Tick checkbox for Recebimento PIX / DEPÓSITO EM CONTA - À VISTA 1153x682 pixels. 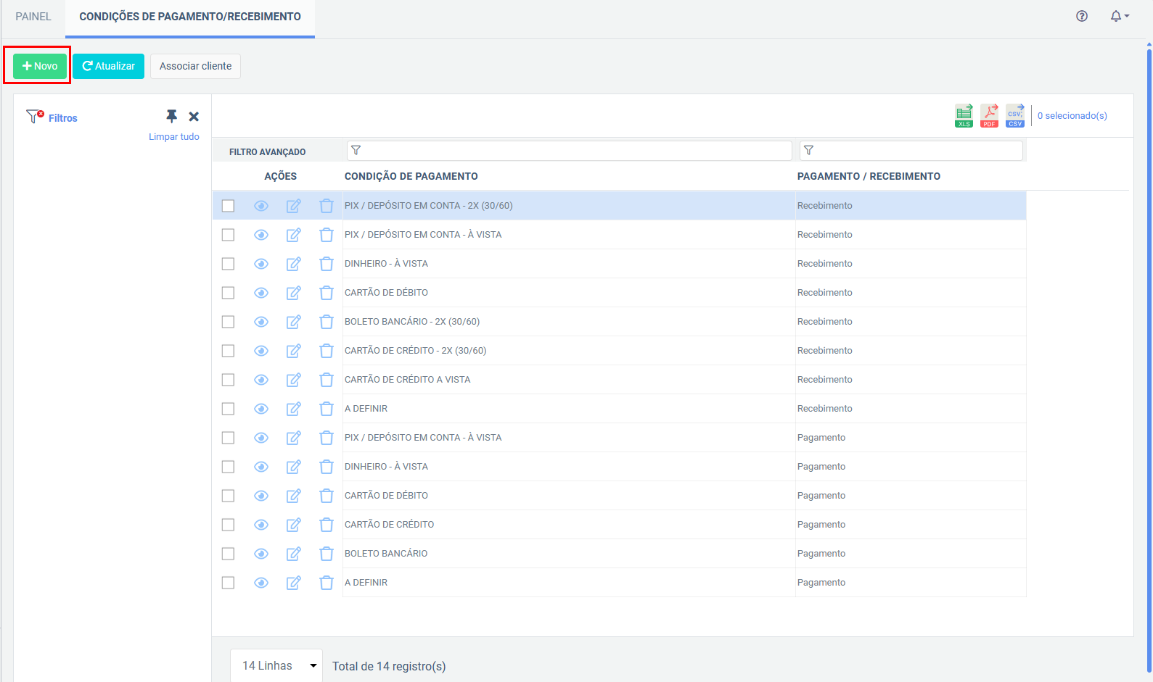coord(228,235)
